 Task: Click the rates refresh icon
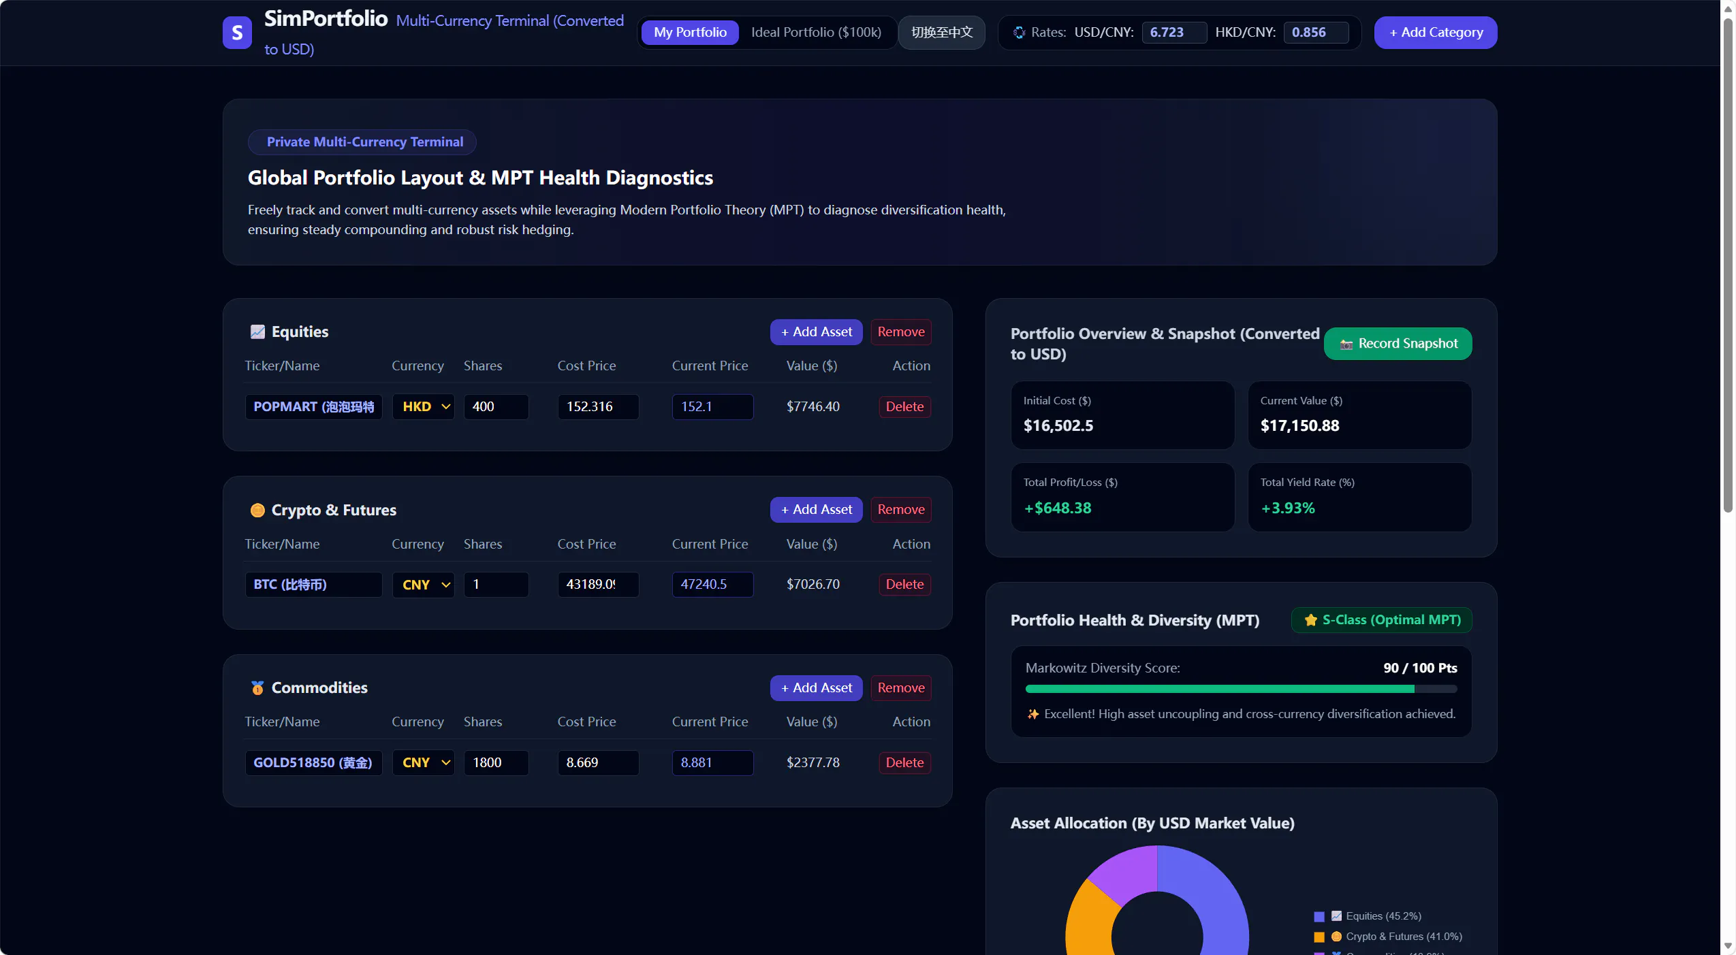coord(1019,33)
